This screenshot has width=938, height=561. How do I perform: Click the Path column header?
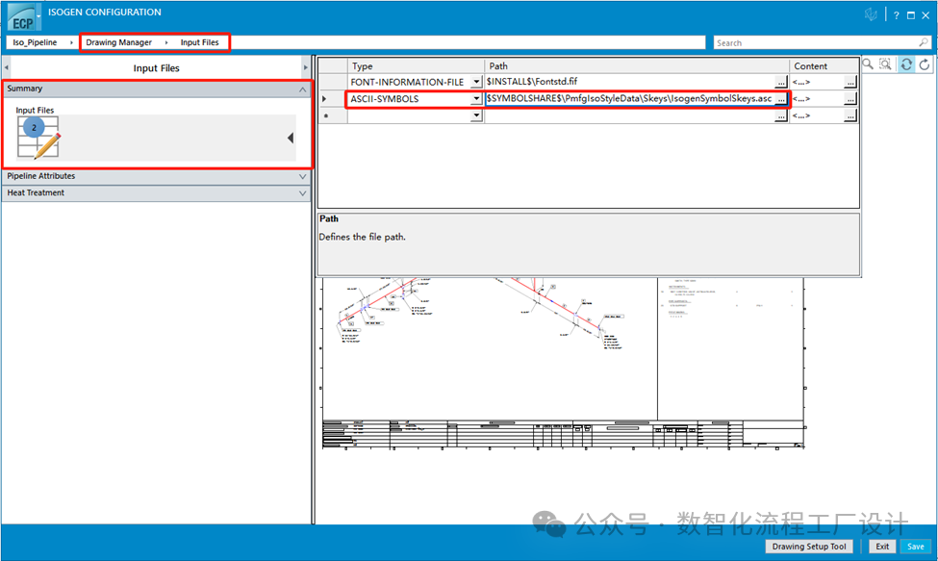point(637,65)
